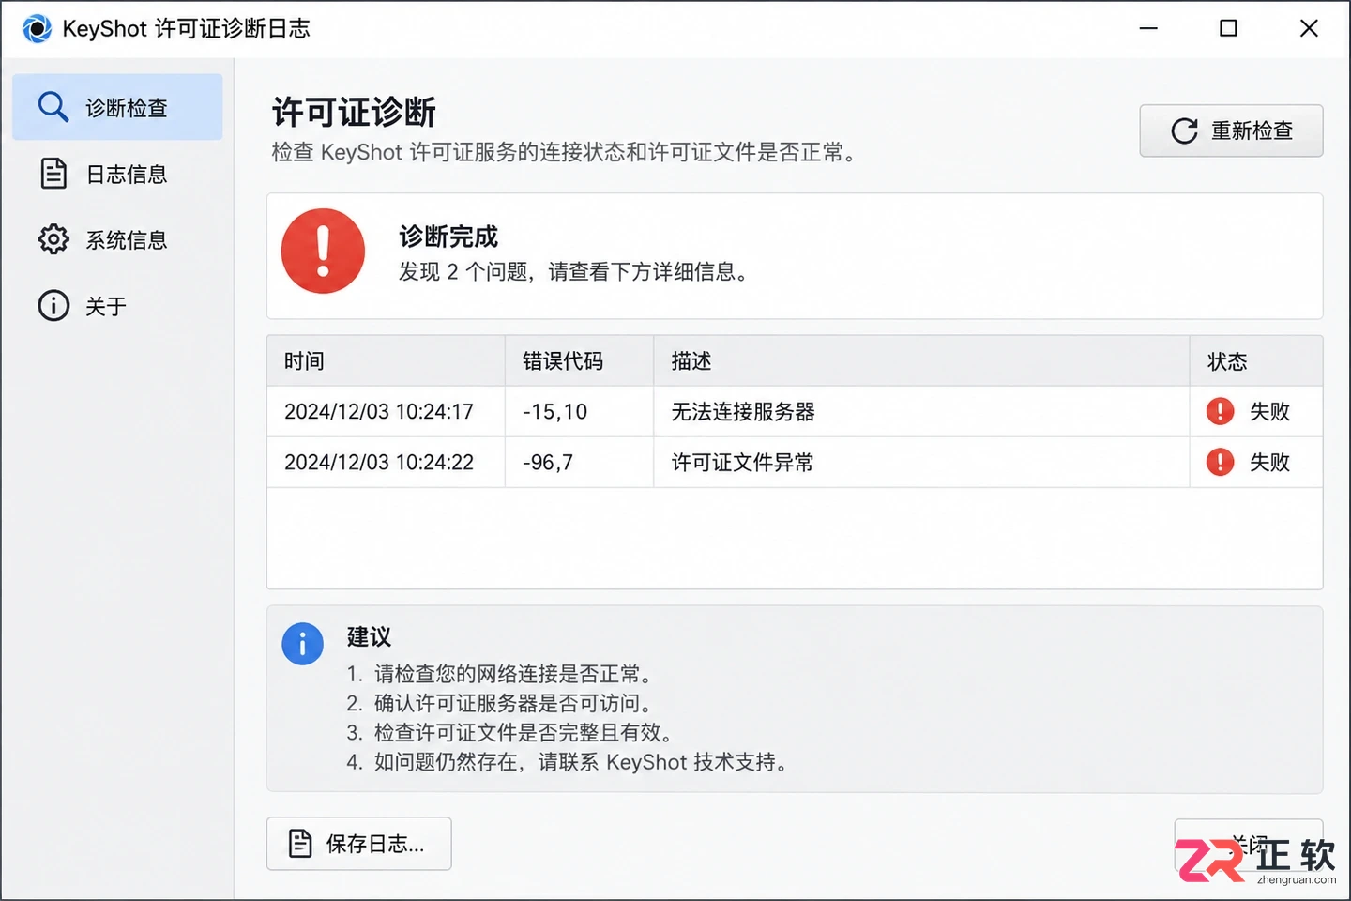Image resolution: width=1351 pixels, height=901 pixels.
Task: Click the info circle icon beside 关于
Action: click(x=53, y=306)
